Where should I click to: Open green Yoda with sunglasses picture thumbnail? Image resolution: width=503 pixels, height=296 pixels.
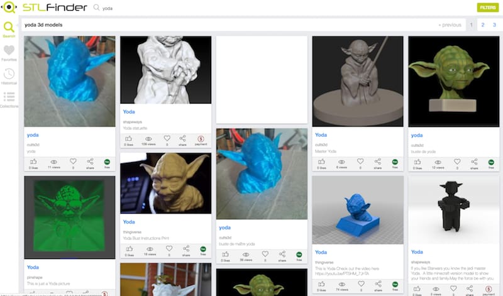pyautogui.click(x=70, y=217)
